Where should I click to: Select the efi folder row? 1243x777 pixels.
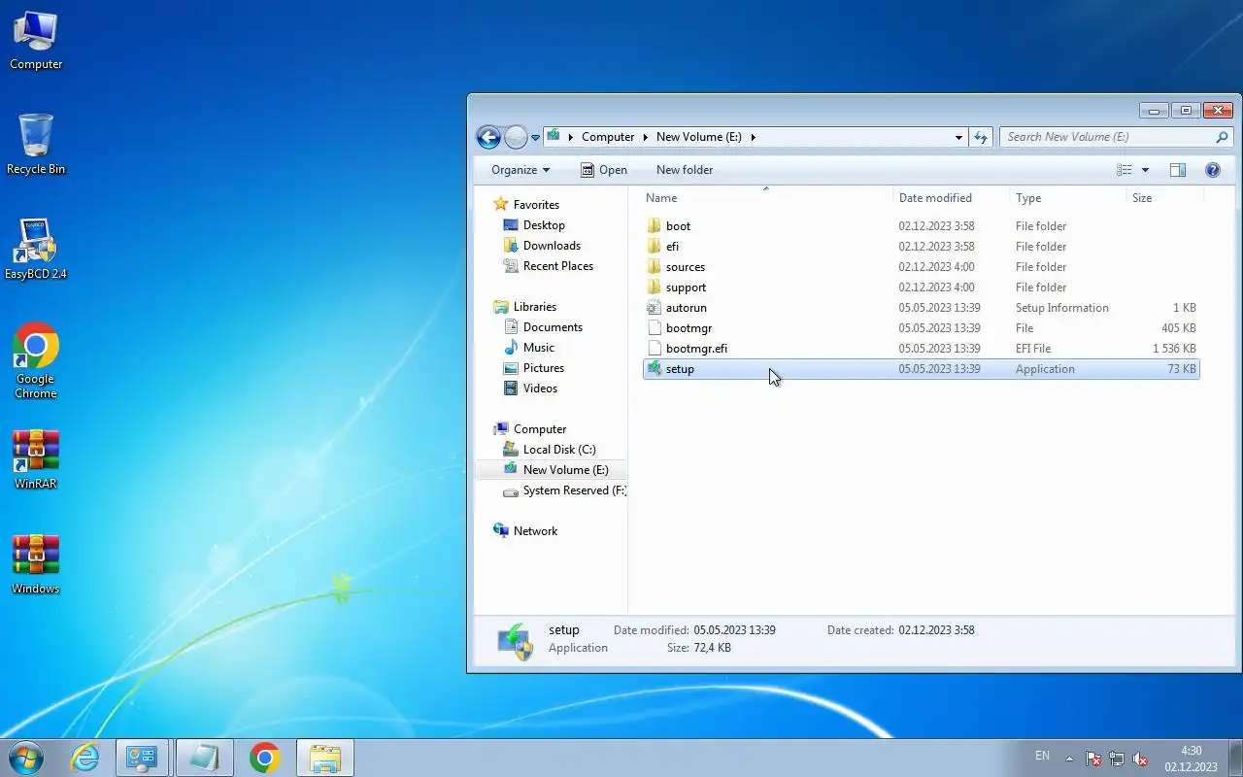pos(922,247)
